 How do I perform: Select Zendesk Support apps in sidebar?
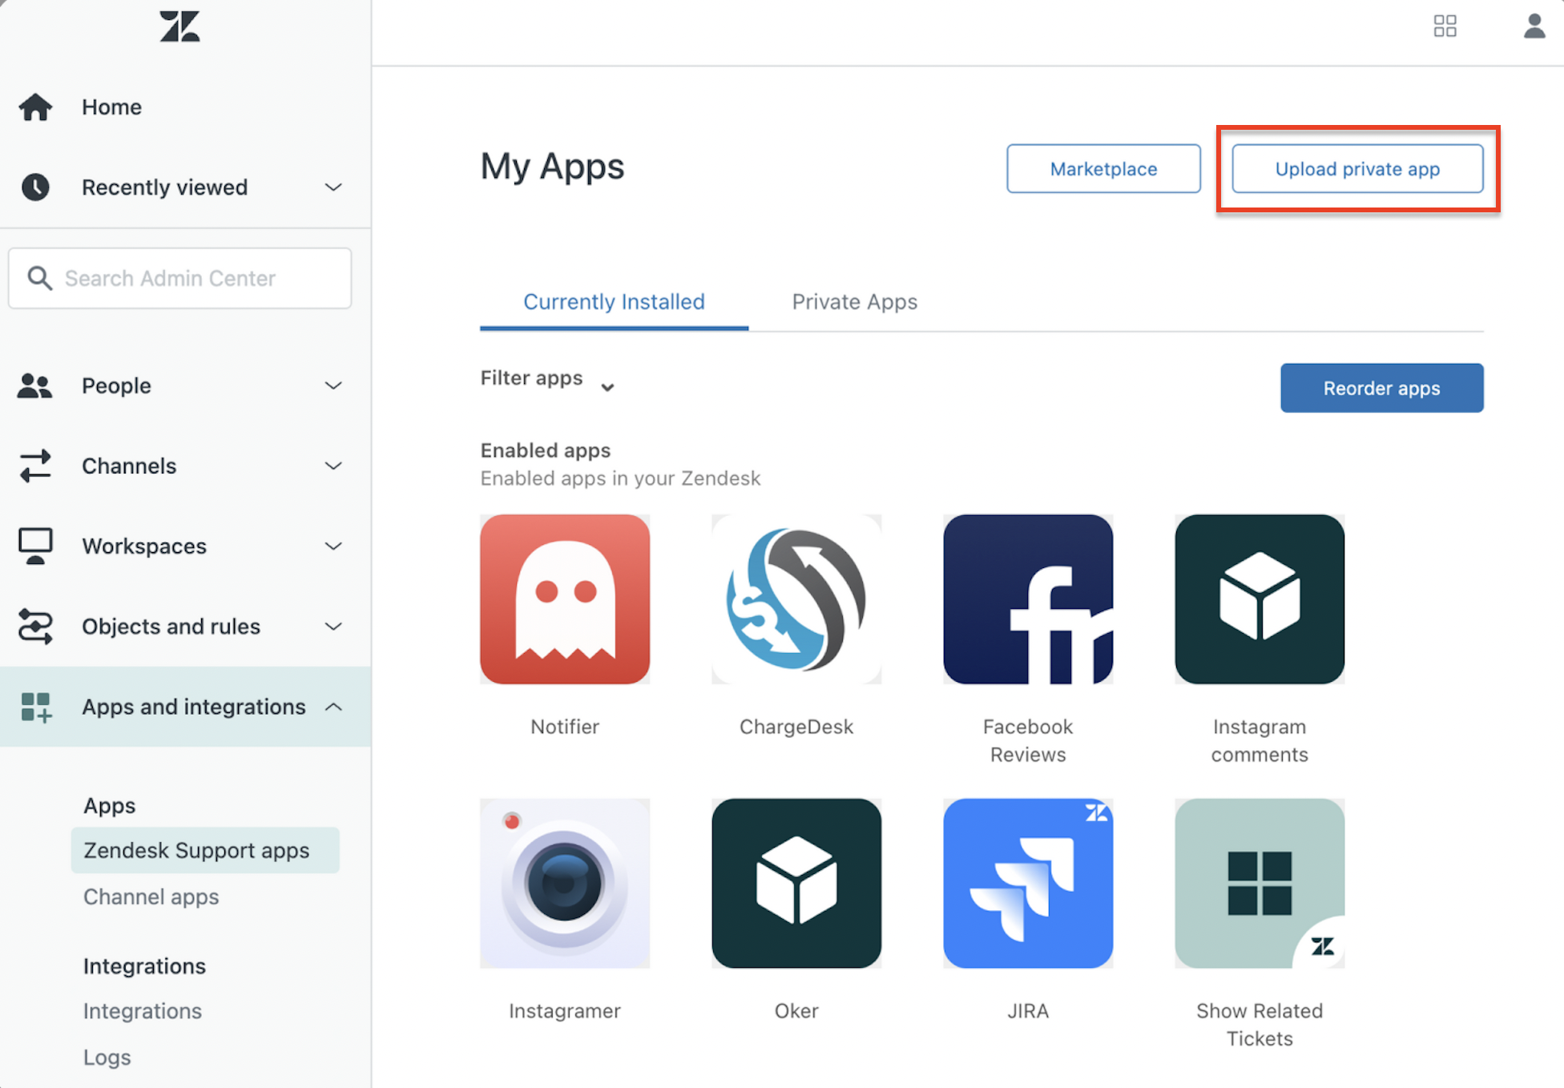point(205,850)
